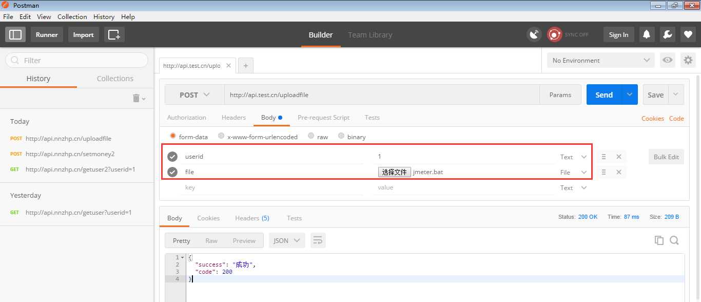Open manage environments gear icon
This screenshot has height=302, width=701.
click(x=688, y=60)
